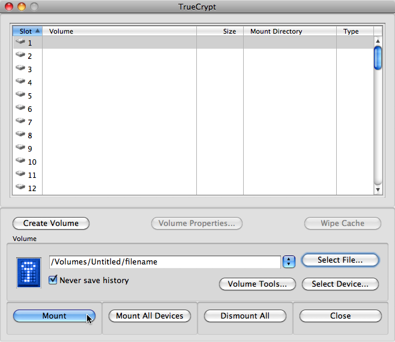This screenshot has width=395, height=342.
Task: Select slot number 7 text
Action: 30,123
